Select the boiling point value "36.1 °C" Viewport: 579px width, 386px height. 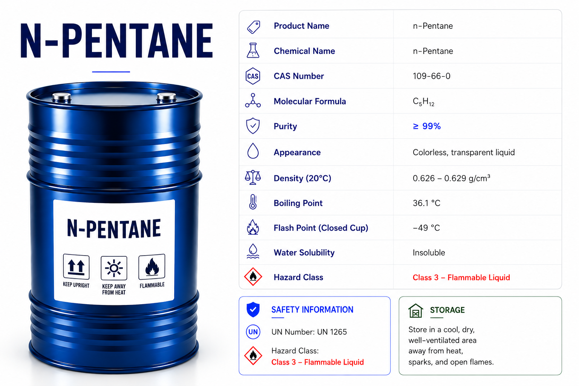tap(426, 203)
